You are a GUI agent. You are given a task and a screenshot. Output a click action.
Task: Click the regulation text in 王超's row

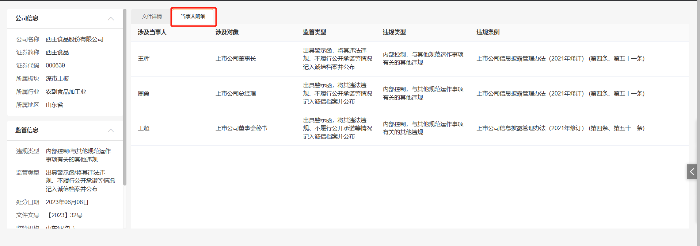(560, 128)
